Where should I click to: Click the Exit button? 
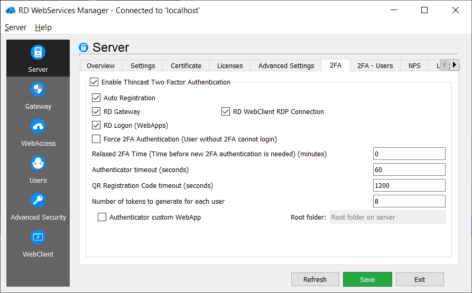coord(420,279)
